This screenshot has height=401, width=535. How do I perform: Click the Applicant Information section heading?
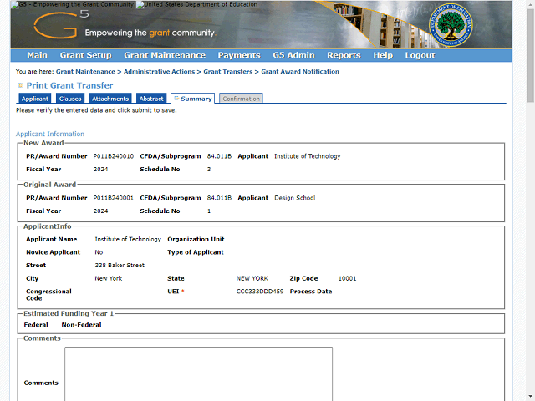tap(50, 134)
